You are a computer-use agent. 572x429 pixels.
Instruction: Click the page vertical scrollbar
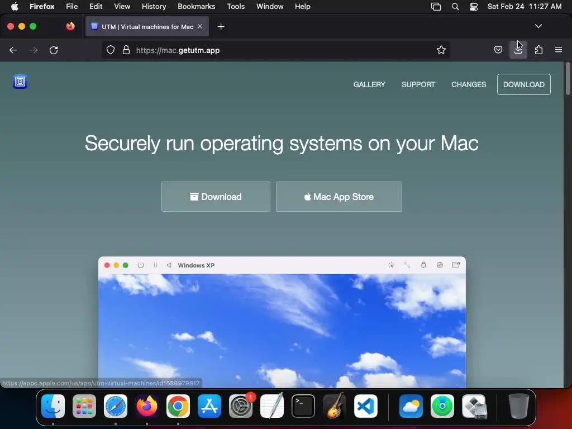568,78
